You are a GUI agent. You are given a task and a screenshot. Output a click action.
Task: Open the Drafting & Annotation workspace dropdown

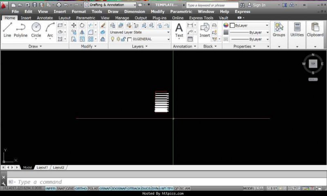coord(110,5)
